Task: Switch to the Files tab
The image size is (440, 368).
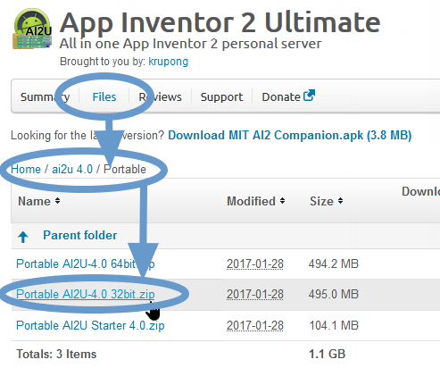Action: pyautogui.click(x=104, y=97)
